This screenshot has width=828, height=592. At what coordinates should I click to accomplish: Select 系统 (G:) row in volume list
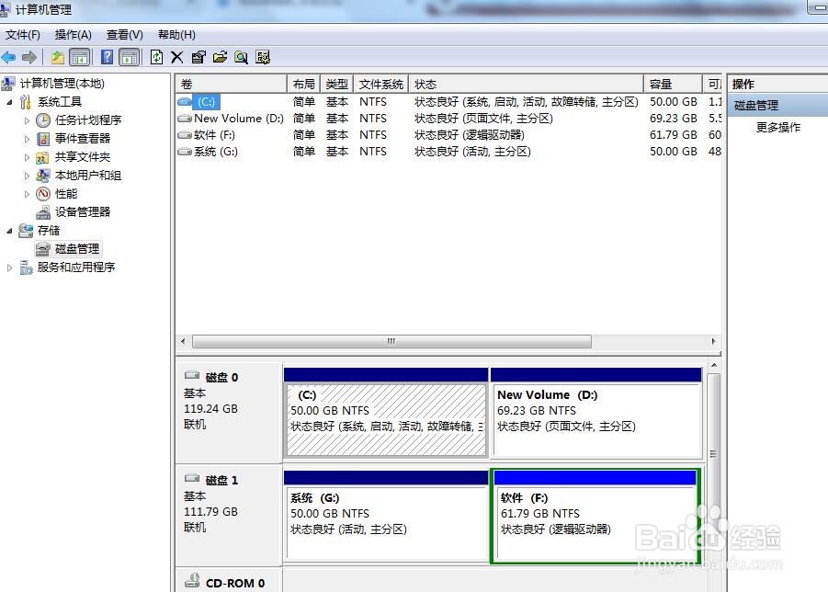[x=448, y=152]
